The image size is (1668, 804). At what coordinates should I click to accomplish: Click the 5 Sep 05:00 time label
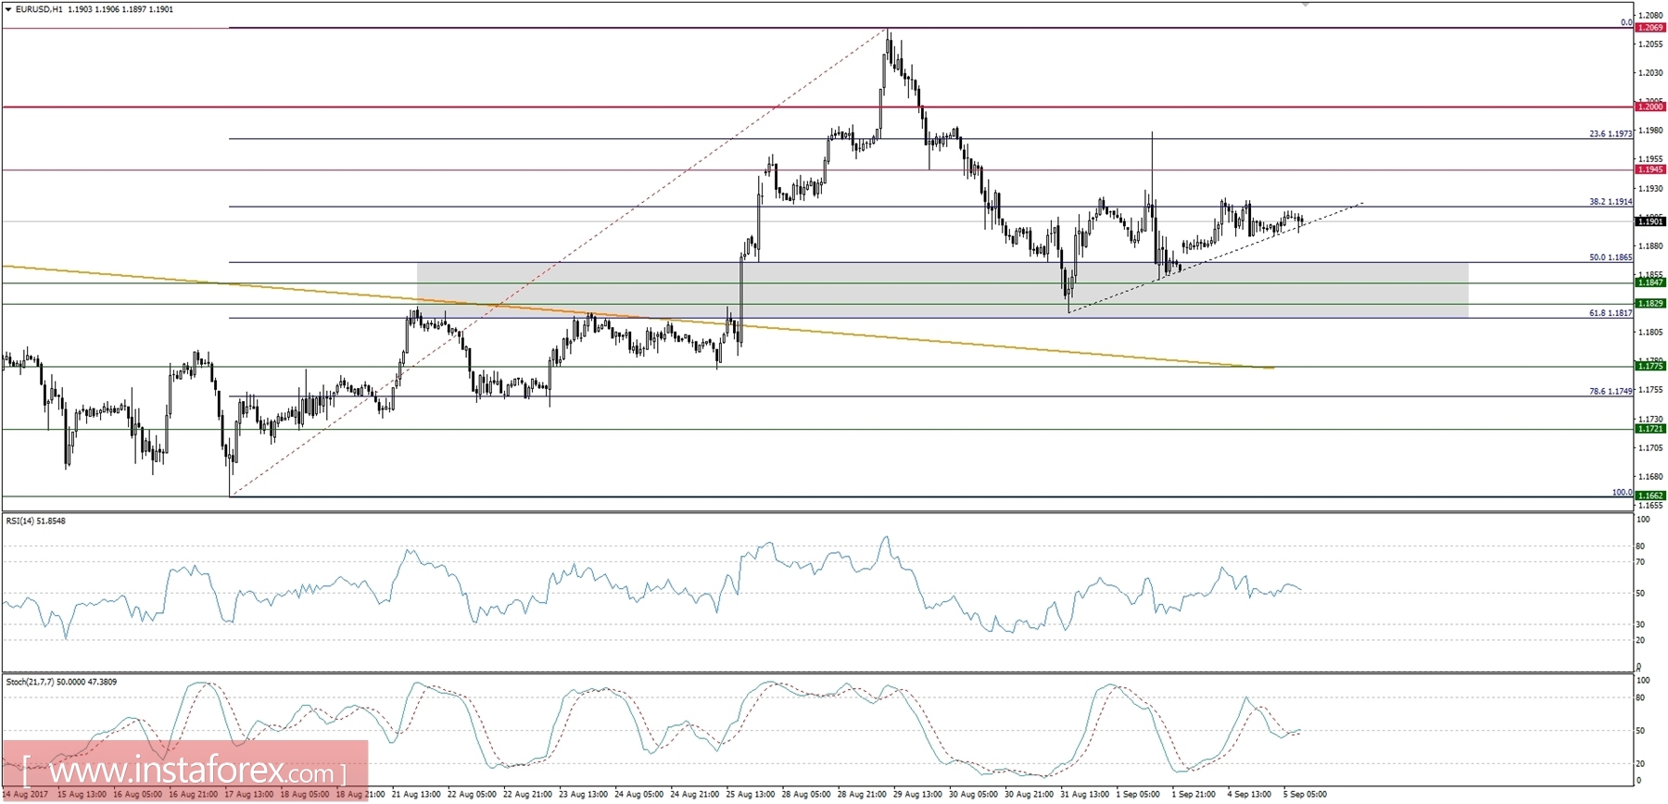point(1305,794)
